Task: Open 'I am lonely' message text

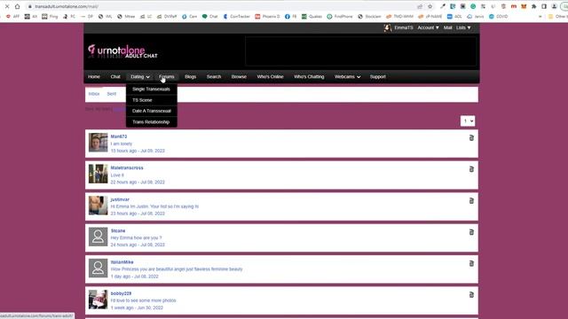Action: click(x=122, y=144)
